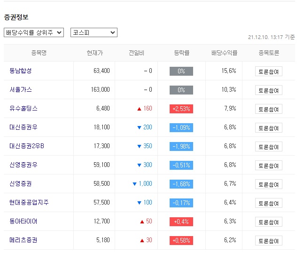The height and width of the screenshot is (253, 304).
Task: Click the 종목명 column header
Action: click(x=39, y=53)
